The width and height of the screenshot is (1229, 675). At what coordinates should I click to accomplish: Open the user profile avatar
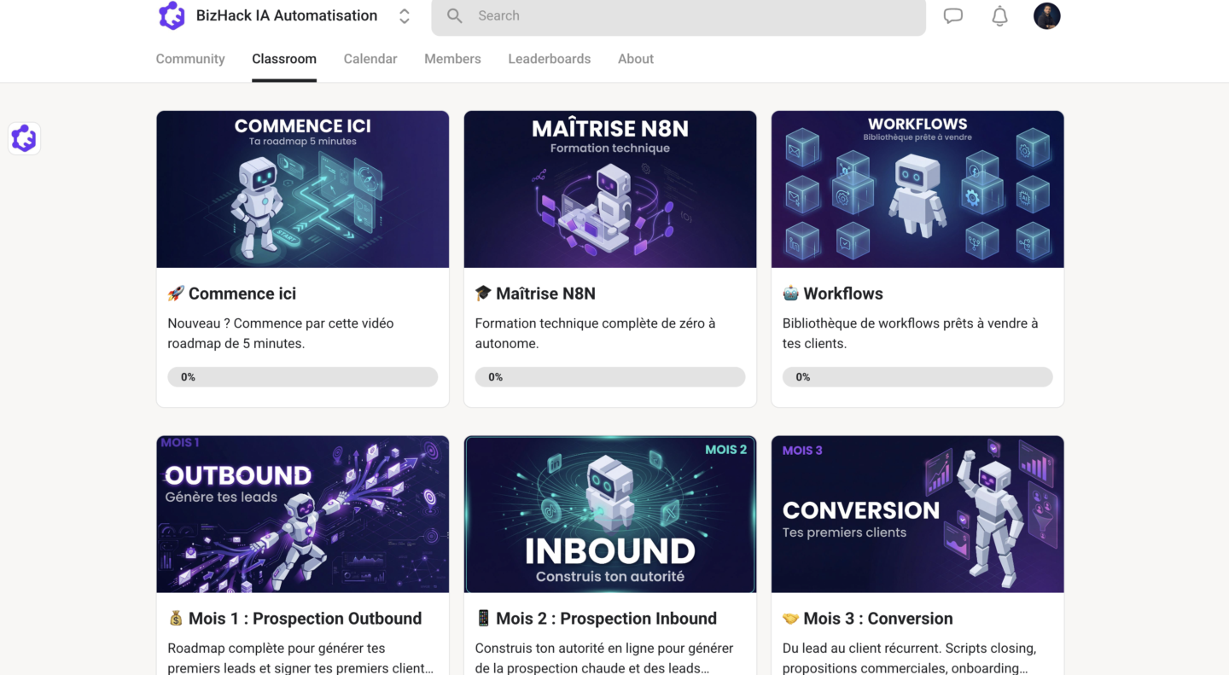click(1046, 16)
